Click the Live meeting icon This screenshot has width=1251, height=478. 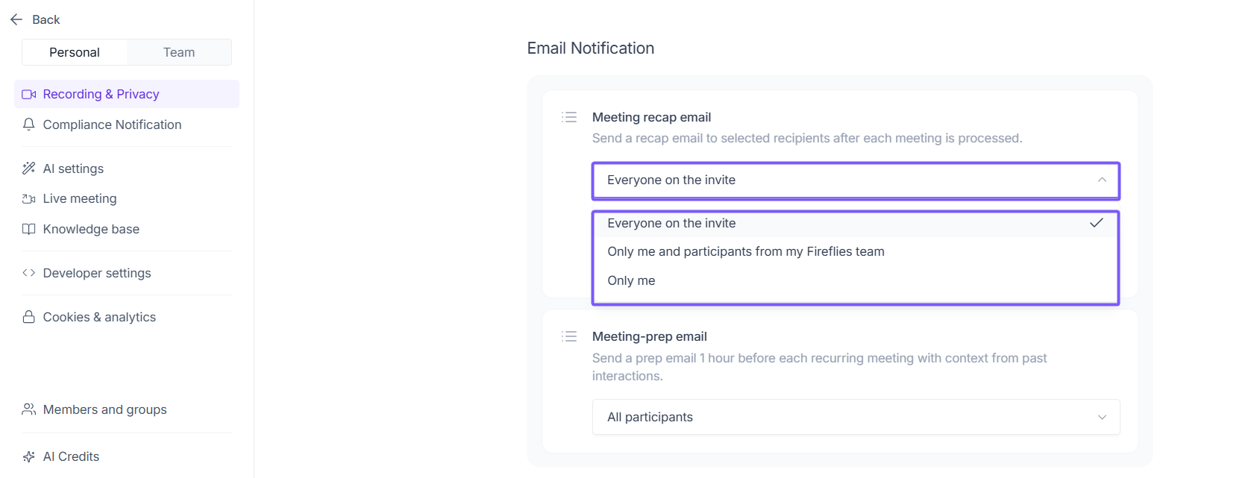(29, 199)
